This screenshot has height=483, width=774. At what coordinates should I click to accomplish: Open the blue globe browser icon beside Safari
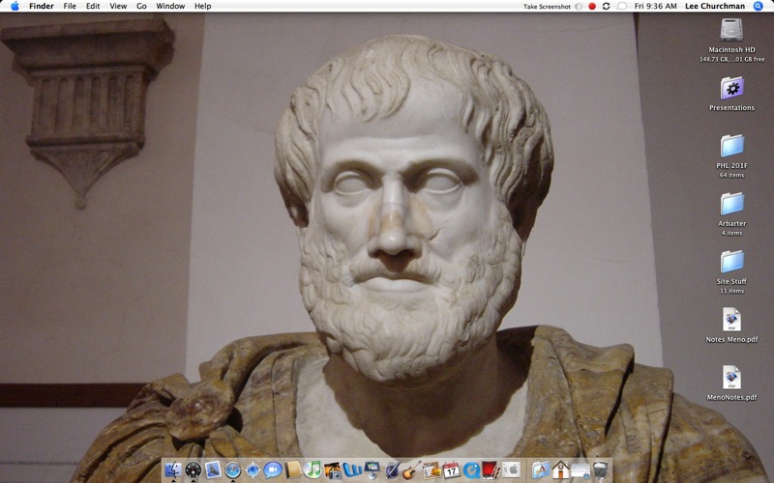(253, 469)
